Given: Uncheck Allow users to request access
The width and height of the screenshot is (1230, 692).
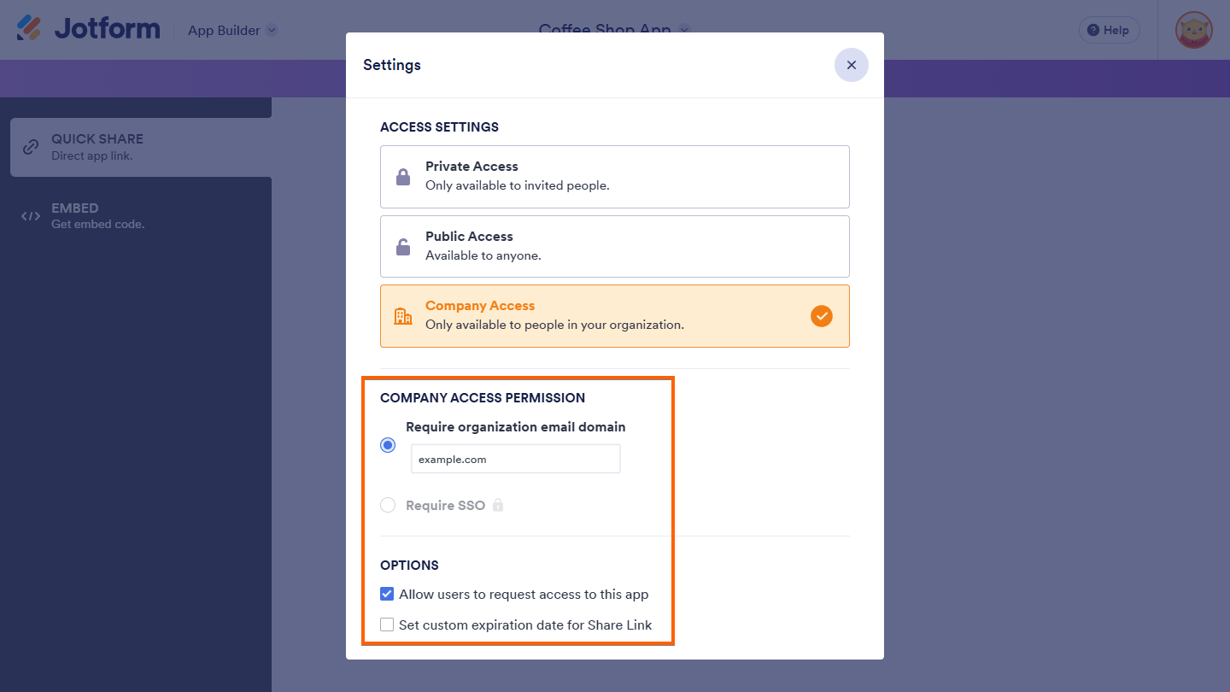Looking at the screenshot, I should point(387,595).
